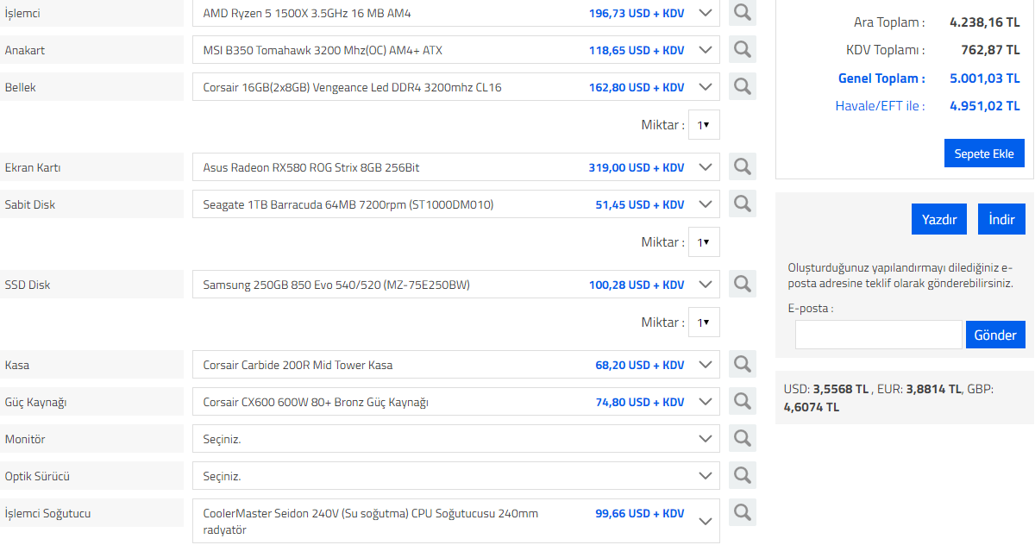Click the İndir button
The width and height of the screenshot is (1035, 545).
click(1001, 219)
